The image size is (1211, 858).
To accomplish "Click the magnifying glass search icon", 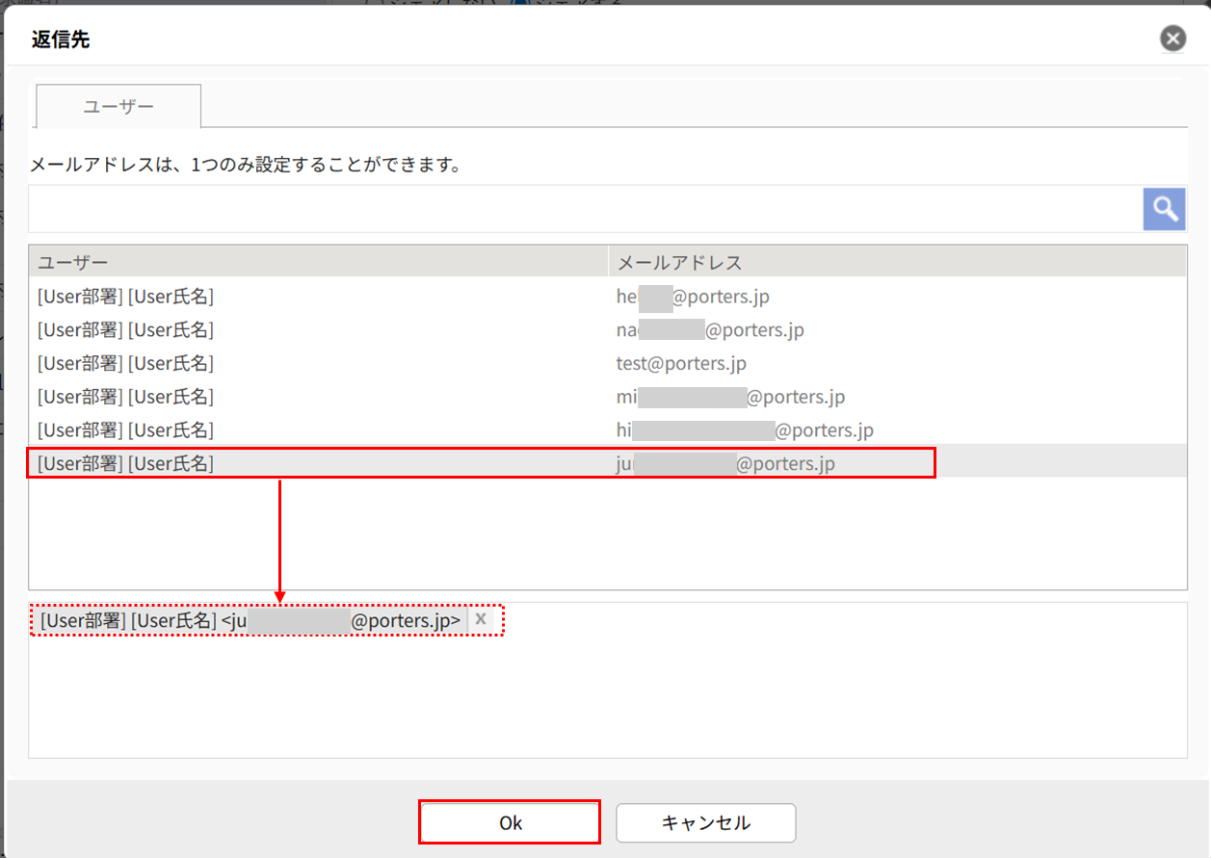I will coord(1164,209).
